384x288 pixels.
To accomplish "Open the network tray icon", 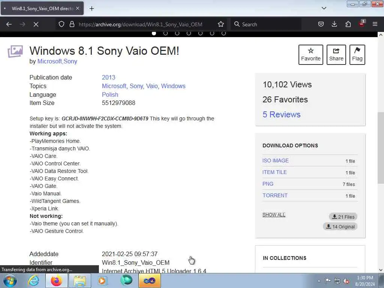I will pos(337,281).
